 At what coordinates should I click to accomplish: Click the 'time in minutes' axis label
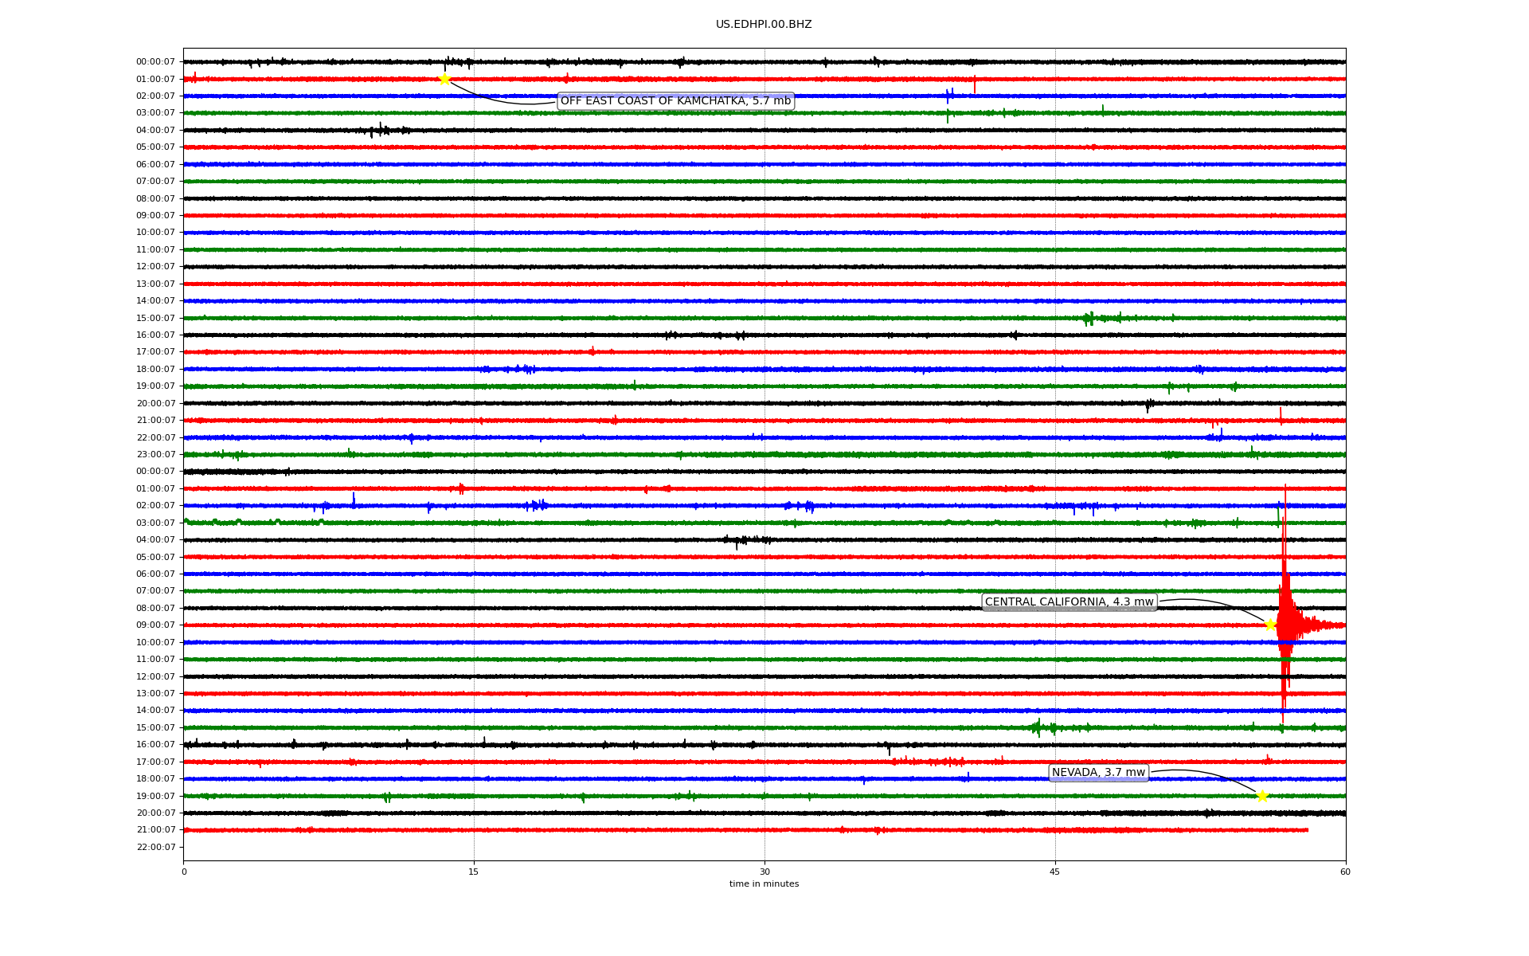pyautogui.click(x=763, y=884)
